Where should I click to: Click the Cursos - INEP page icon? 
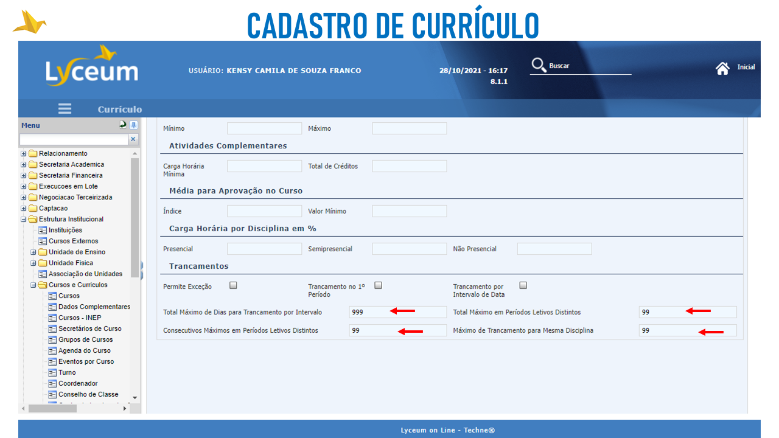click(52, 318)
